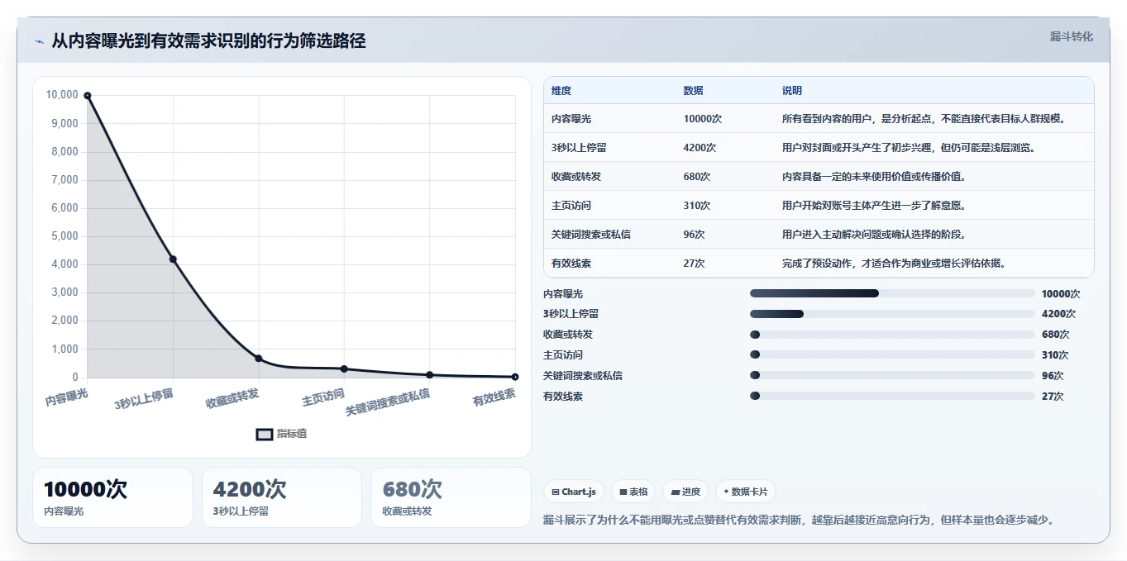
Task: Click the 10,000 y-axis label
Action: (62, 95)
